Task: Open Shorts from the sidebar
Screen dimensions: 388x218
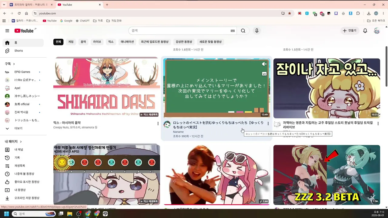Action: [23, 51]
